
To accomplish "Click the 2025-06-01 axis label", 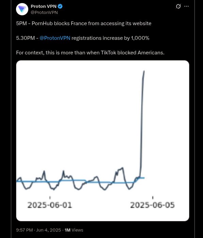I will pyautogui.click(x=50, y=205).
